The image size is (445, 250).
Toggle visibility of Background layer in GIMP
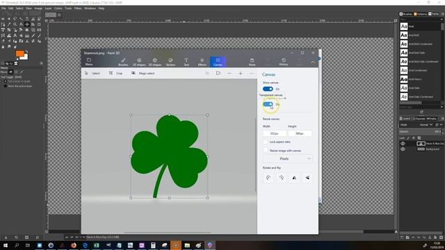tap(403, 149)
